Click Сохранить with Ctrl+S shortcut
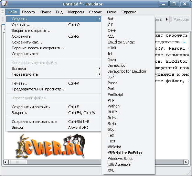The width and height of the screenshot is (192, 176). tap(54, 36)
